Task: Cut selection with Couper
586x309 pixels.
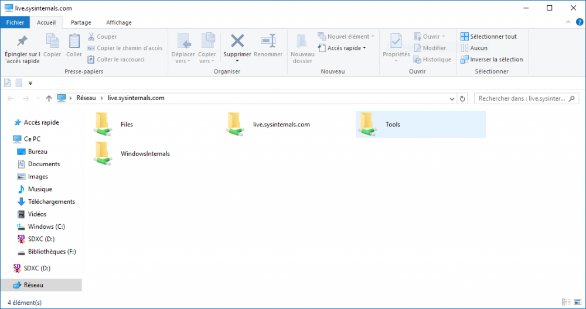Action: pos(102,36)
